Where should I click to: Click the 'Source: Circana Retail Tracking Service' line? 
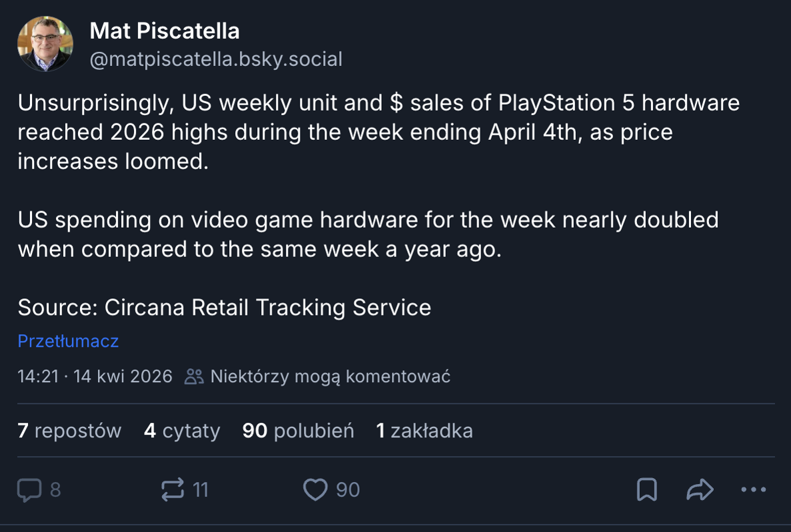tap(224, 308)
